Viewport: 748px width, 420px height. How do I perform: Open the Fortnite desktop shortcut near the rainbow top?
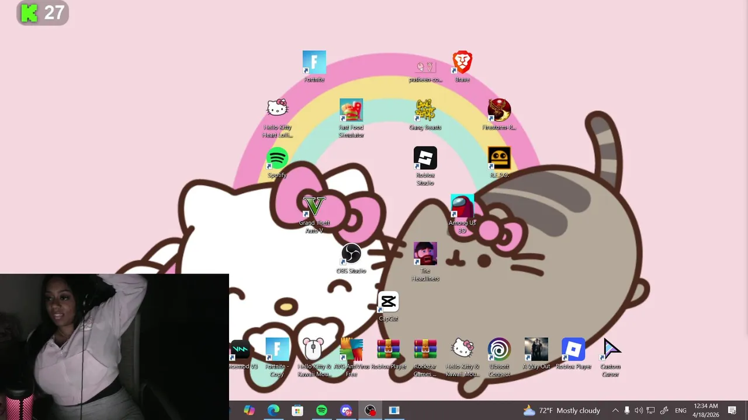click(314, 66)
